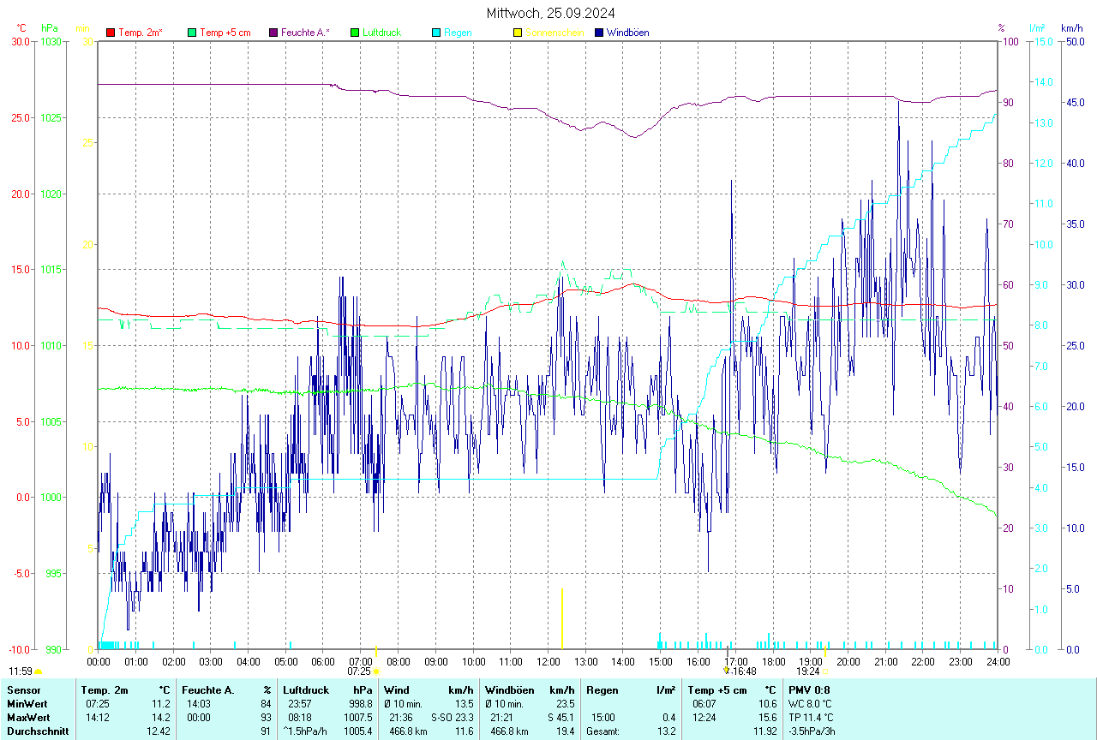Click the bright green Luftdruck legend swatch
This screenshot has height=740, width=1097.
355,33
